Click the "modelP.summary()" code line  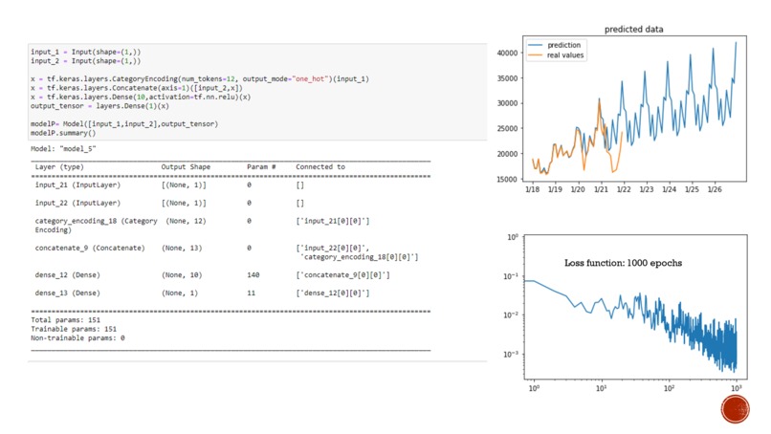[x=63, y=133]
